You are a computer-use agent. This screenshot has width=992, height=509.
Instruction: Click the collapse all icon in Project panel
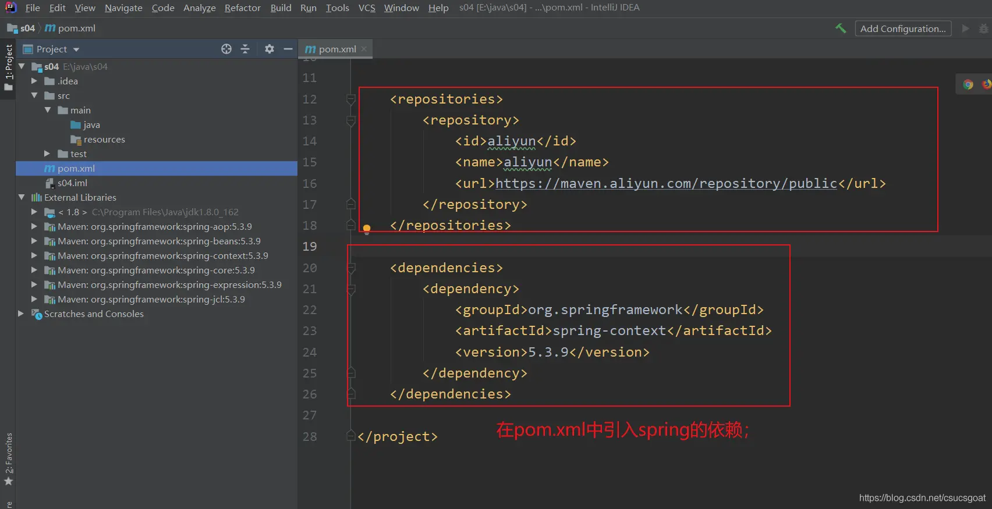coord(245,49)
